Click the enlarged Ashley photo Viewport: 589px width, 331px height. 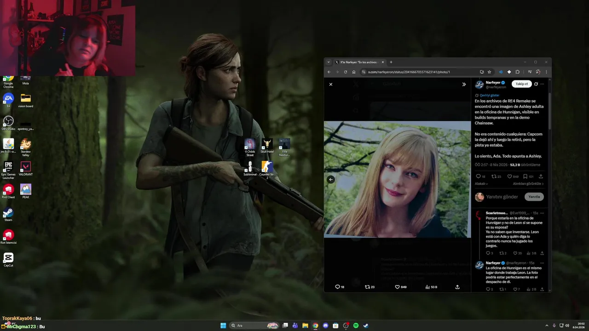pyautogui.click(x=397, y=179)
